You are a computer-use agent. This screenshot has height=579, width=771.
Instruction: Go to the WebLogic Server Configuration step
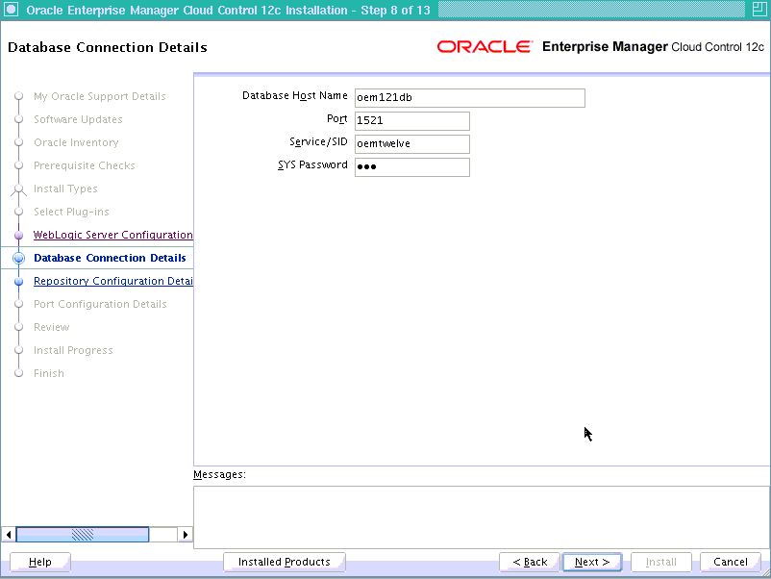(112, 236)
